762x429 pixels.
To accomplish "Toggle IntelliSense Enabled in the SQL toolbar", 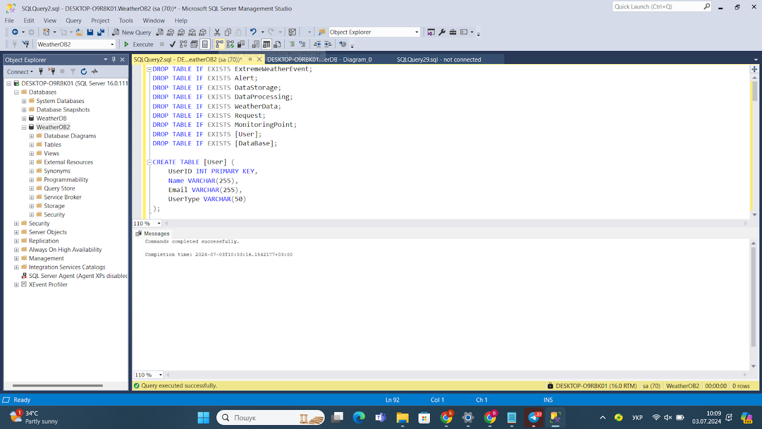I will tap(205, 44).
